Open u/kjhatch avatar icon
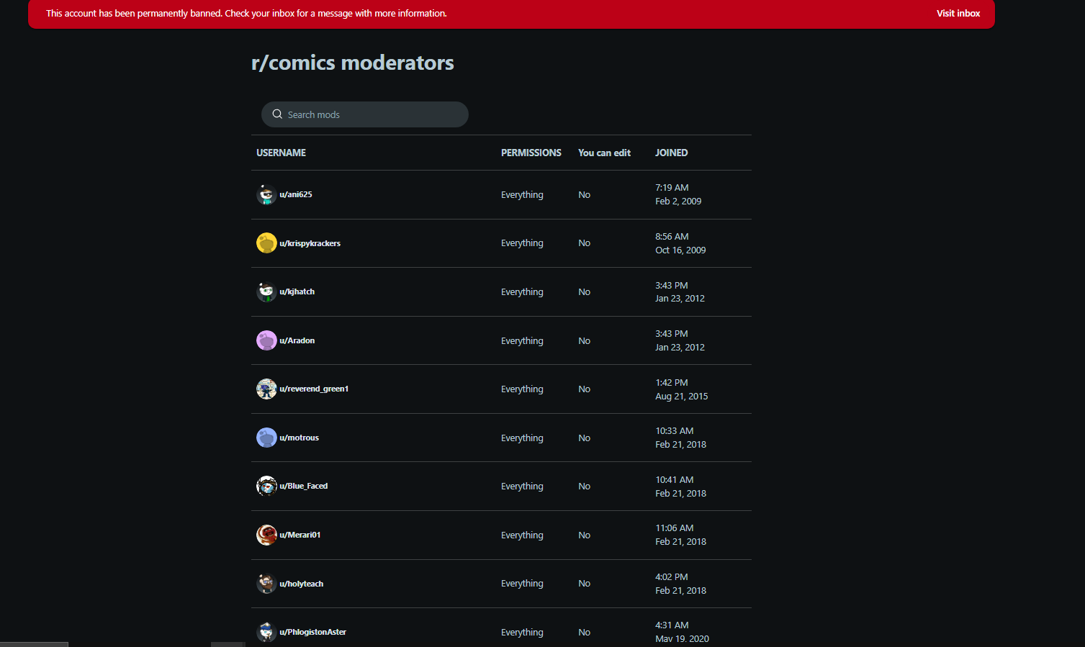Screen dimensions: 1085x647 pyautogui.click(x=266, y=291)
